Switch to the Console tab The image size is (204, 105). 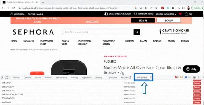(27, 78)
